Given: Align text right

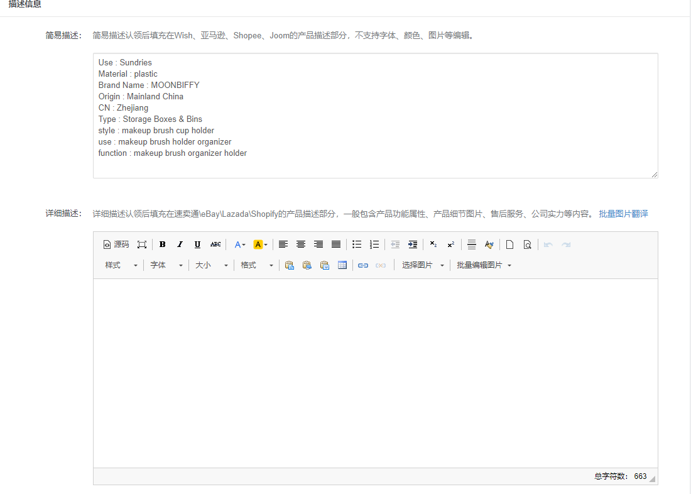Looking at the screenshot, I should tap(318, 244).
